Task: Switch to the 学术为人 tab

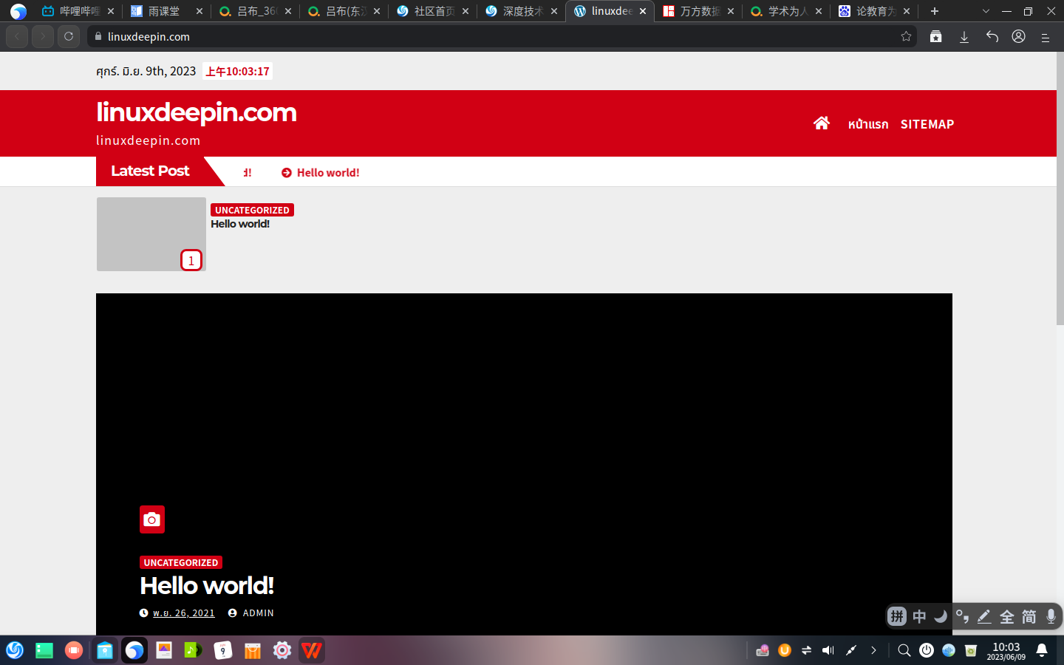Action: coord(787,11)
